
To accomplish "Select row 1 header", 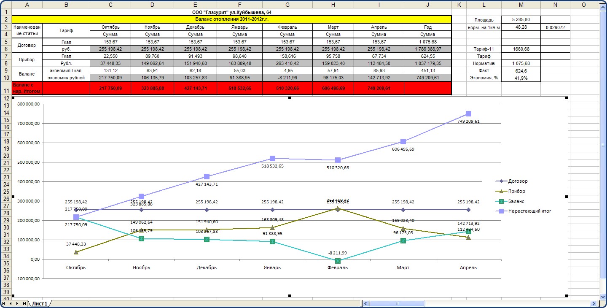I will click(x=5, y=12).
